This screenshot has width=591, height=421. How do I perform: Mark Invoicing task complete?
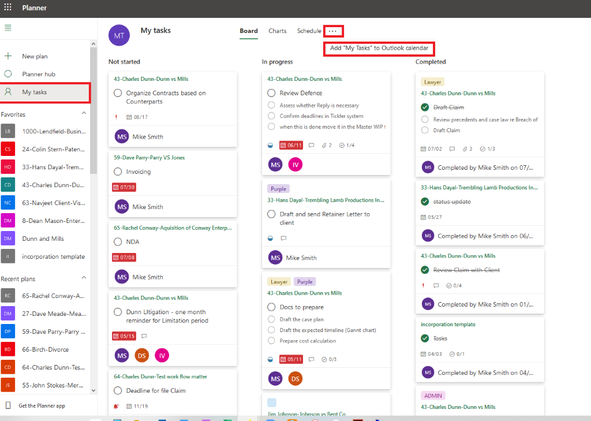tap(118, 172)
